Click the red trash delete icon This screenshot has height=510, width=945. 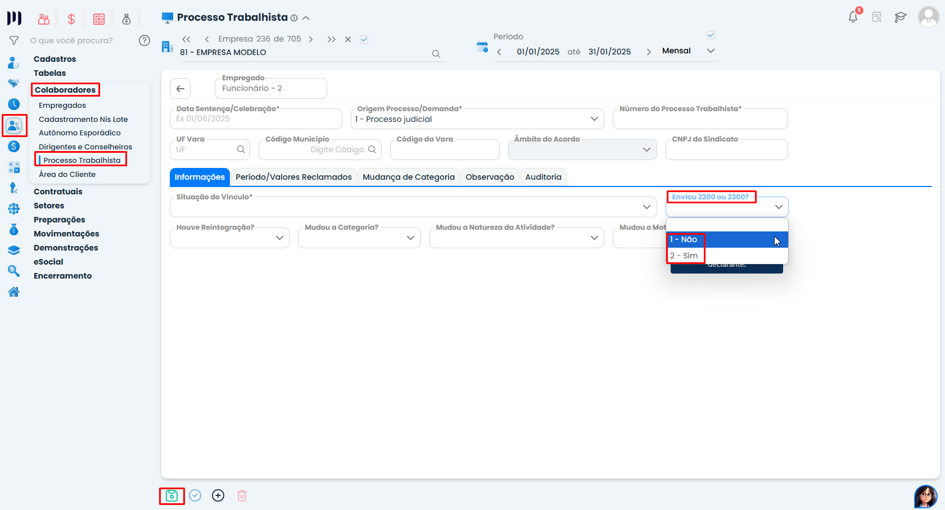[242, 495]
